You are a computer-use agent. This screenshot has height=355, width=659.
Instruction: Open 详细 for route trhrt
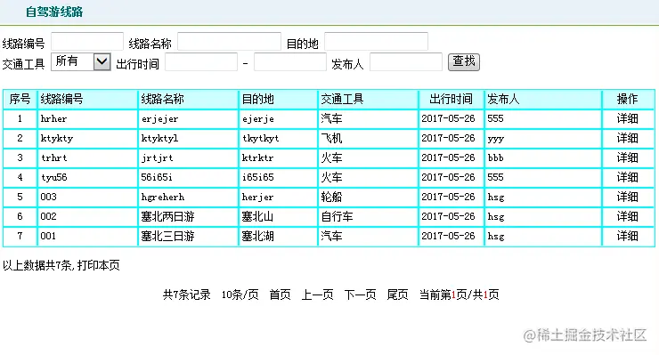(627, 158)
